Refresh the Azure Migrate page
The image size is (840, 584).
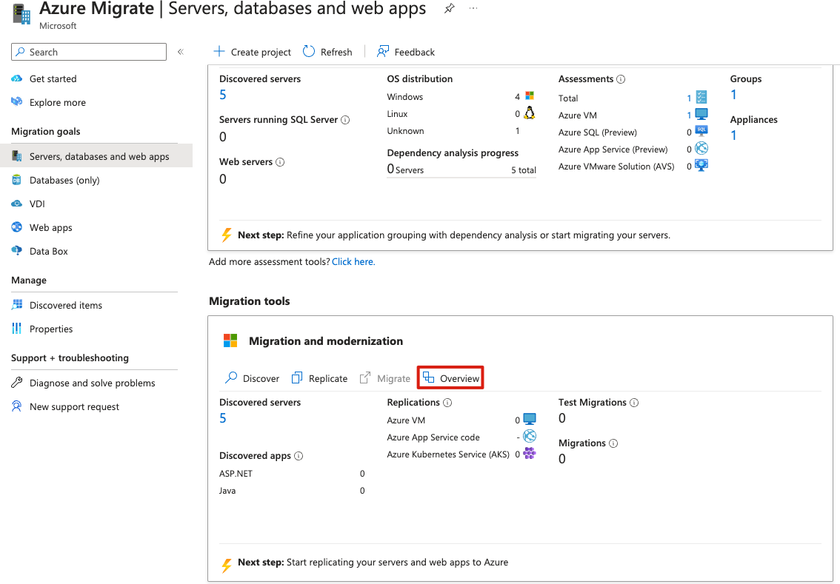[x=327, y=52]
